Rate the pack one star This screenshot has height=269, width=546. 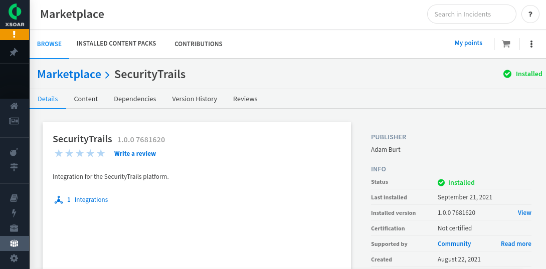tap(59, 153)
